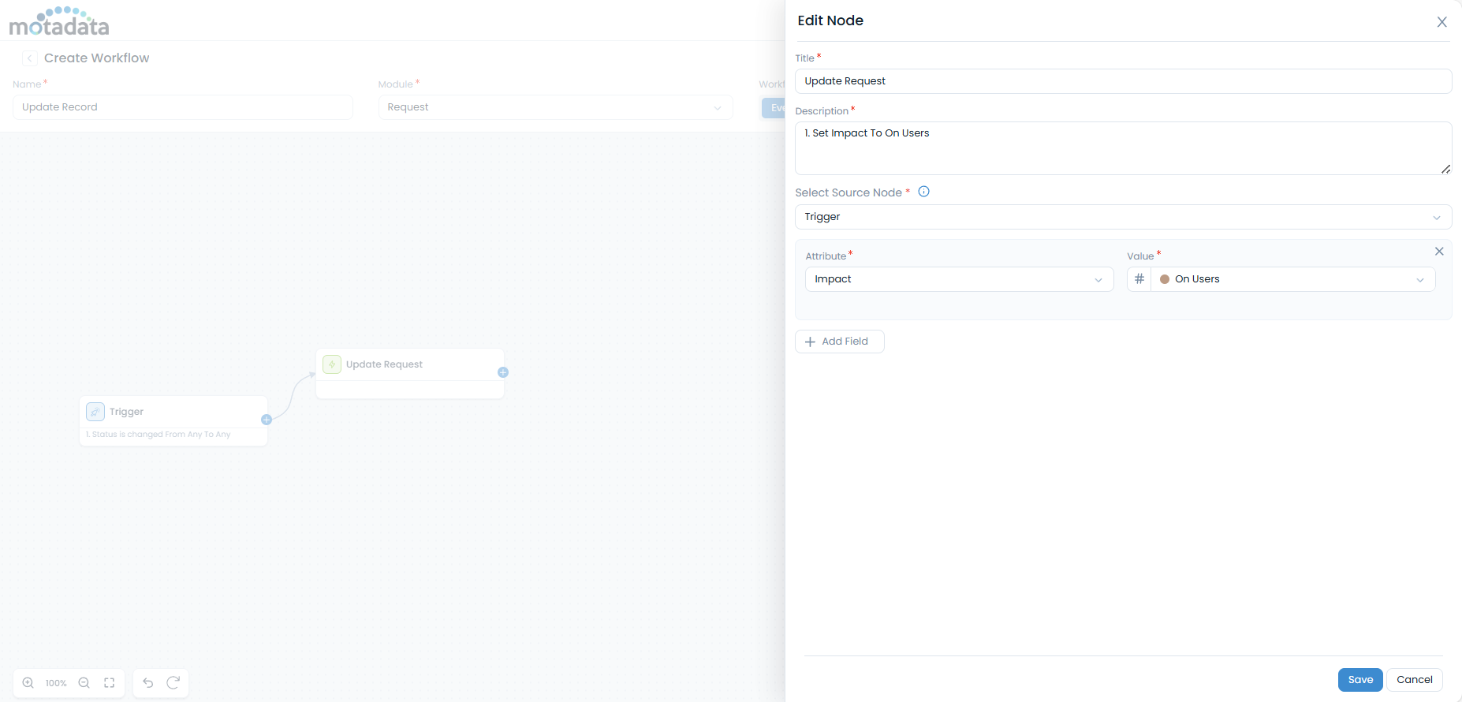The image size is (1462, 702).
Task: Click the zoom in magnifier icon
Action: [28, 683]
